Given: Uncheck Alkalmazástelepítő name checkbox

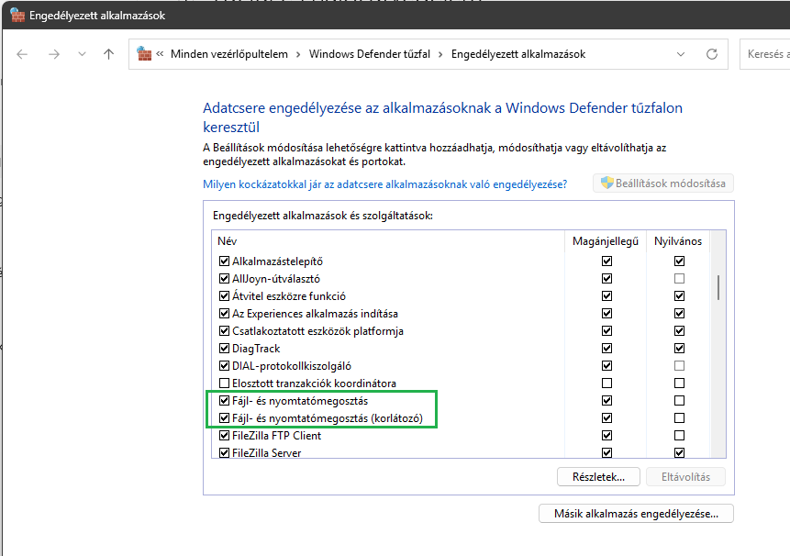Looking at the screenshot, I should pyautogui.click(x=224, y=261).
